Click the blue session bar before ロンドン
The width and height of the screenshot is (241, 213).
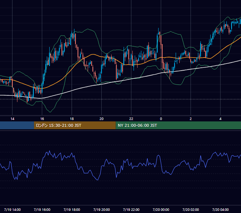point(17,125)
